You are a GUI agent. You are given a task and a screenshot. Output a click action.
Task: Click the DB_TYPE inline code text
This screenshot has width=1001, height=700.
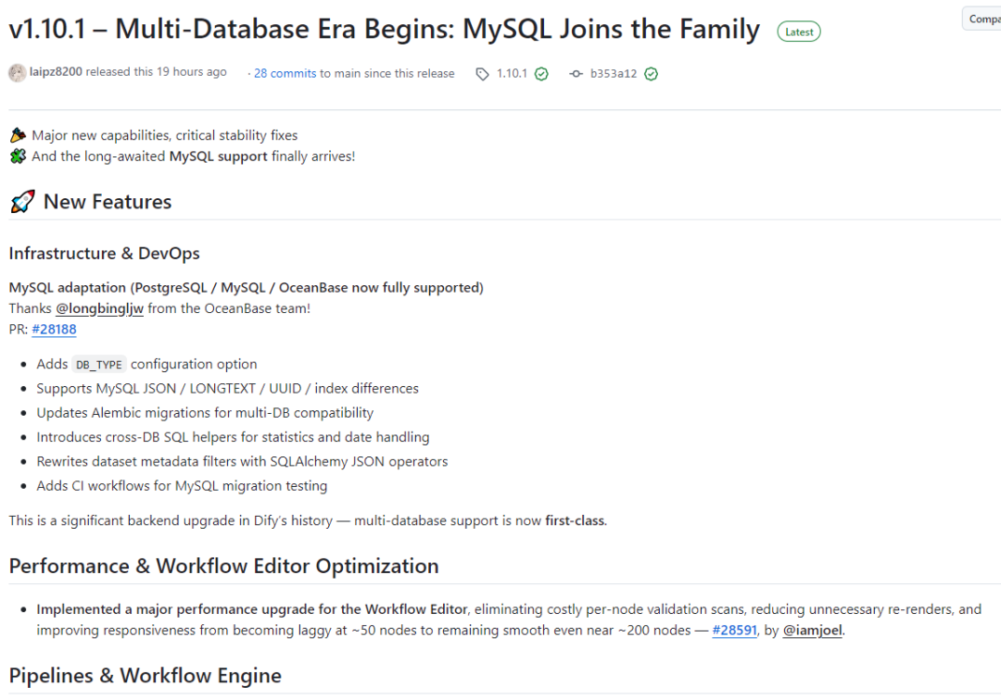click(98, 365)
